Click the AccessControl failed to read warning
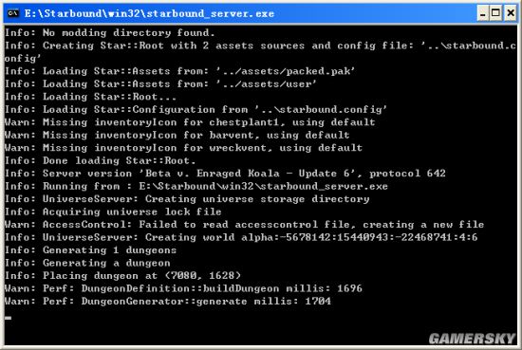This screenshot has height=350, width=522. click(x=244, y=225)
